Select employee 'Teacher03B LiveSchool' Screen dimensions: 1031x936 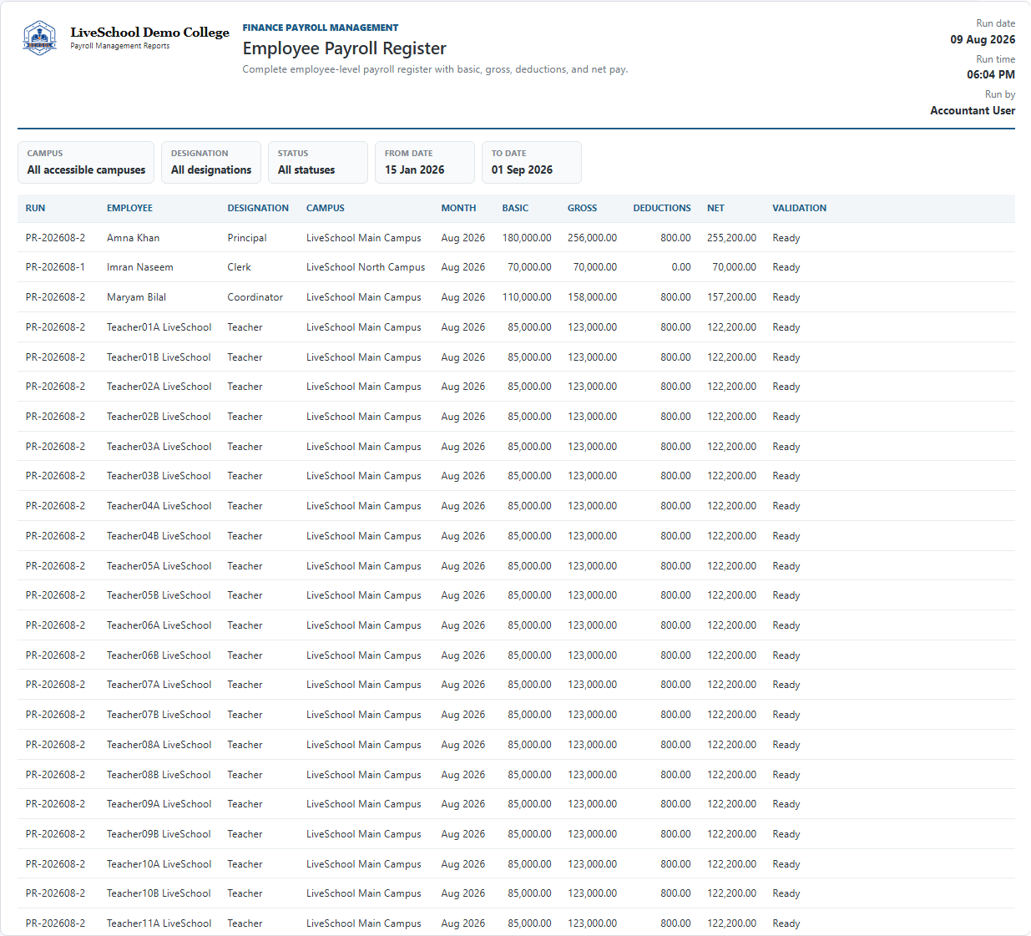click(159, 476)
